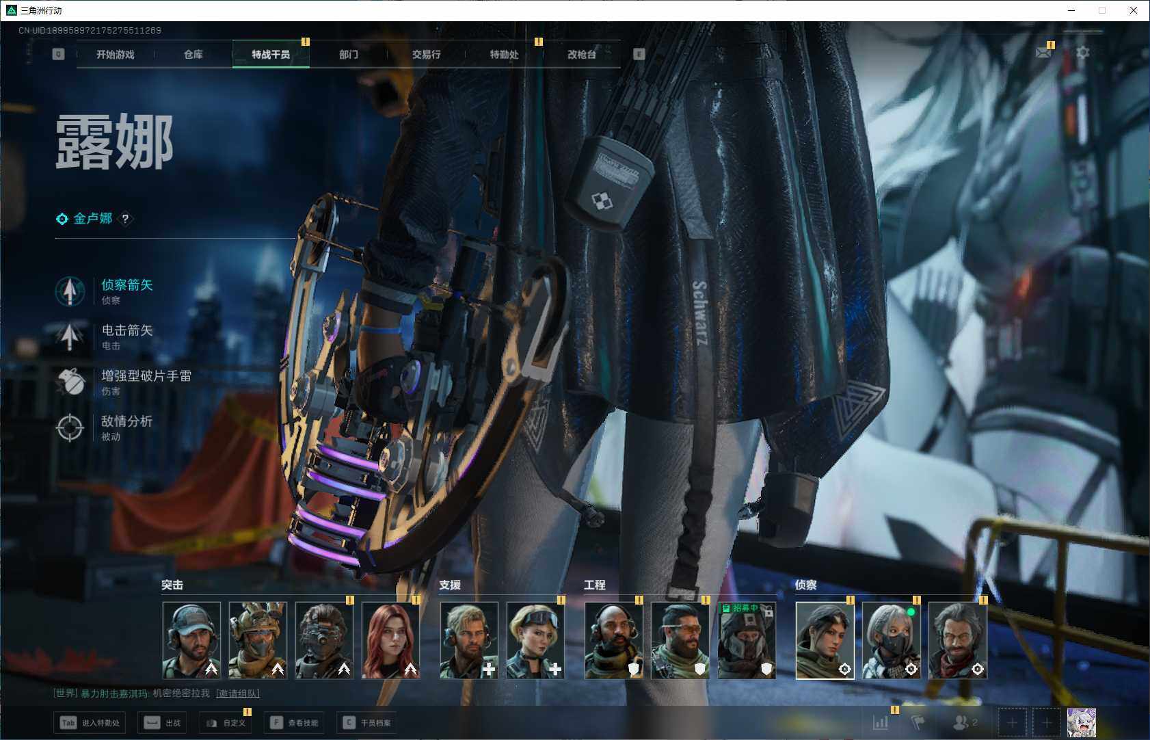Open the 交易行 tab

pyautogui.click(x=426, y=55)
